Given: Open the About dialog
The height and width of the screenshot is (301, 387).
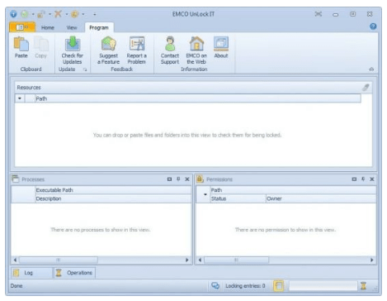Looking at the screenshot, I should pos(221,47).
